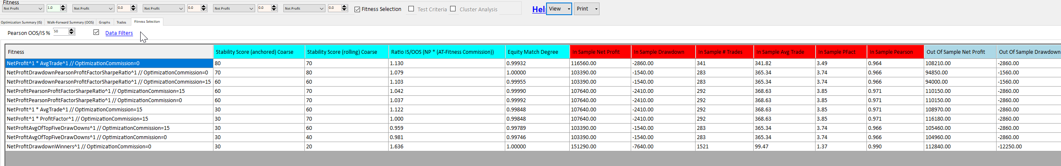Click the Equity Match Degree cell 0.99932
Viewport: 1061px width, 166px height.
[537, 63]
